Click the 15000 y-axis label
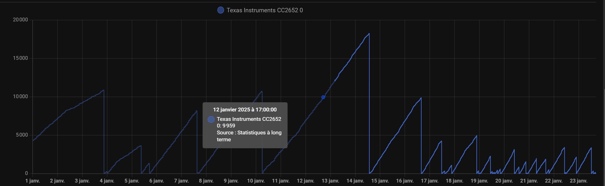 pyautogui.click(x=20, y=58)
